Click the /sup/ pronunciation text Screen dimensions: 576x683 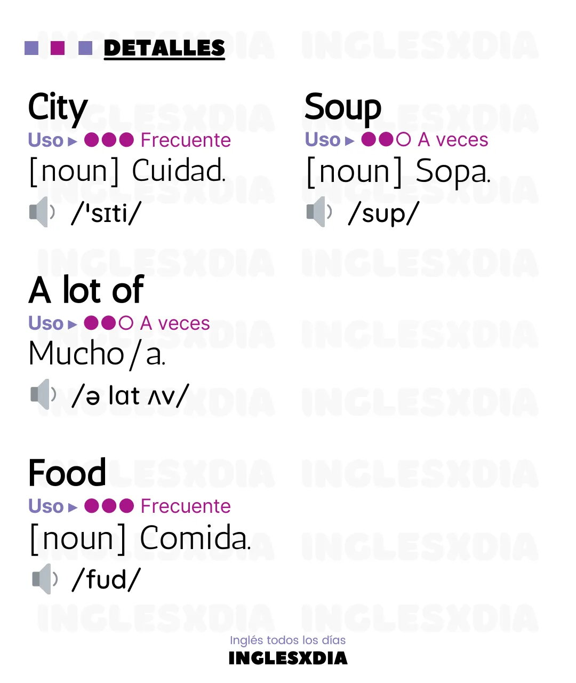(x=384, y=213)
